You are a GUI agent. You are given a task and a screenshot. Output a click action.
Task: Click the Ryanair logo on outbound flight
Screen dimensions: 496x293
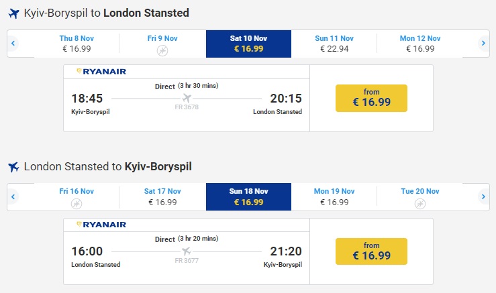click(101, 71)
